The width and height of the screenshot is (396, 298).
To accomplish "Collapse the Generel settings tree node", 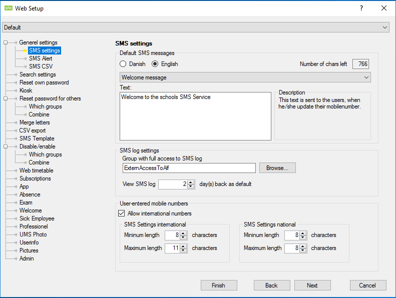I will tap(6, 42).
